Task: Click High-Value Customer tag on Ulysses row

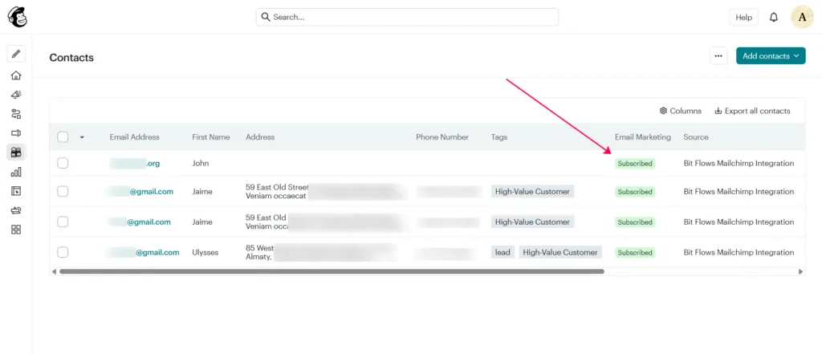Action: coord(560,252)
